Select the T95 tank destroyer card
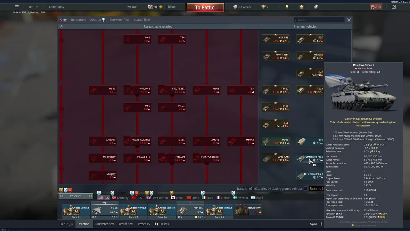410x231 pixels. pos(241,90)
